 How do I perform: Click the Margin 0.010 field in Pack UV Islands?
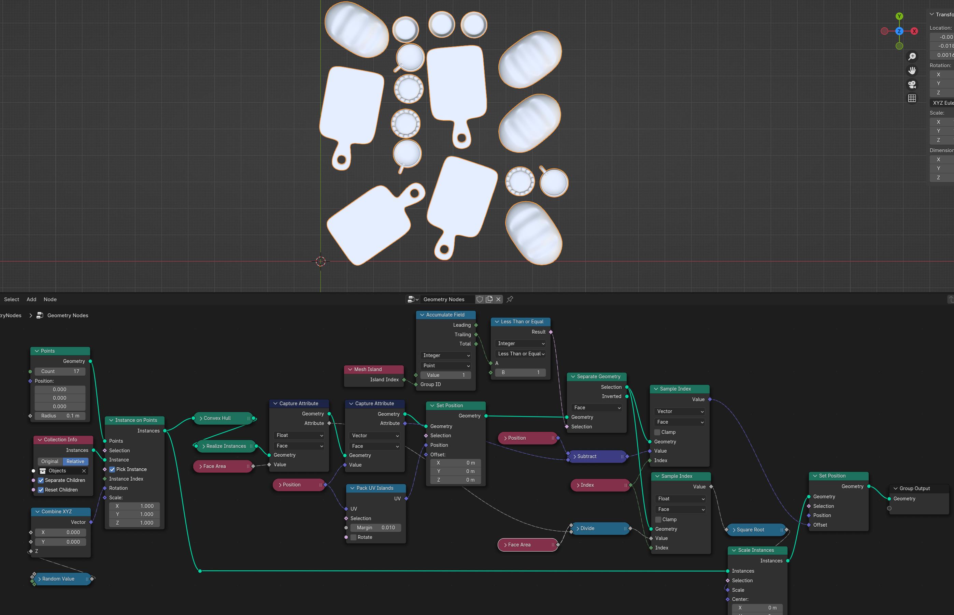click(375, 528)
